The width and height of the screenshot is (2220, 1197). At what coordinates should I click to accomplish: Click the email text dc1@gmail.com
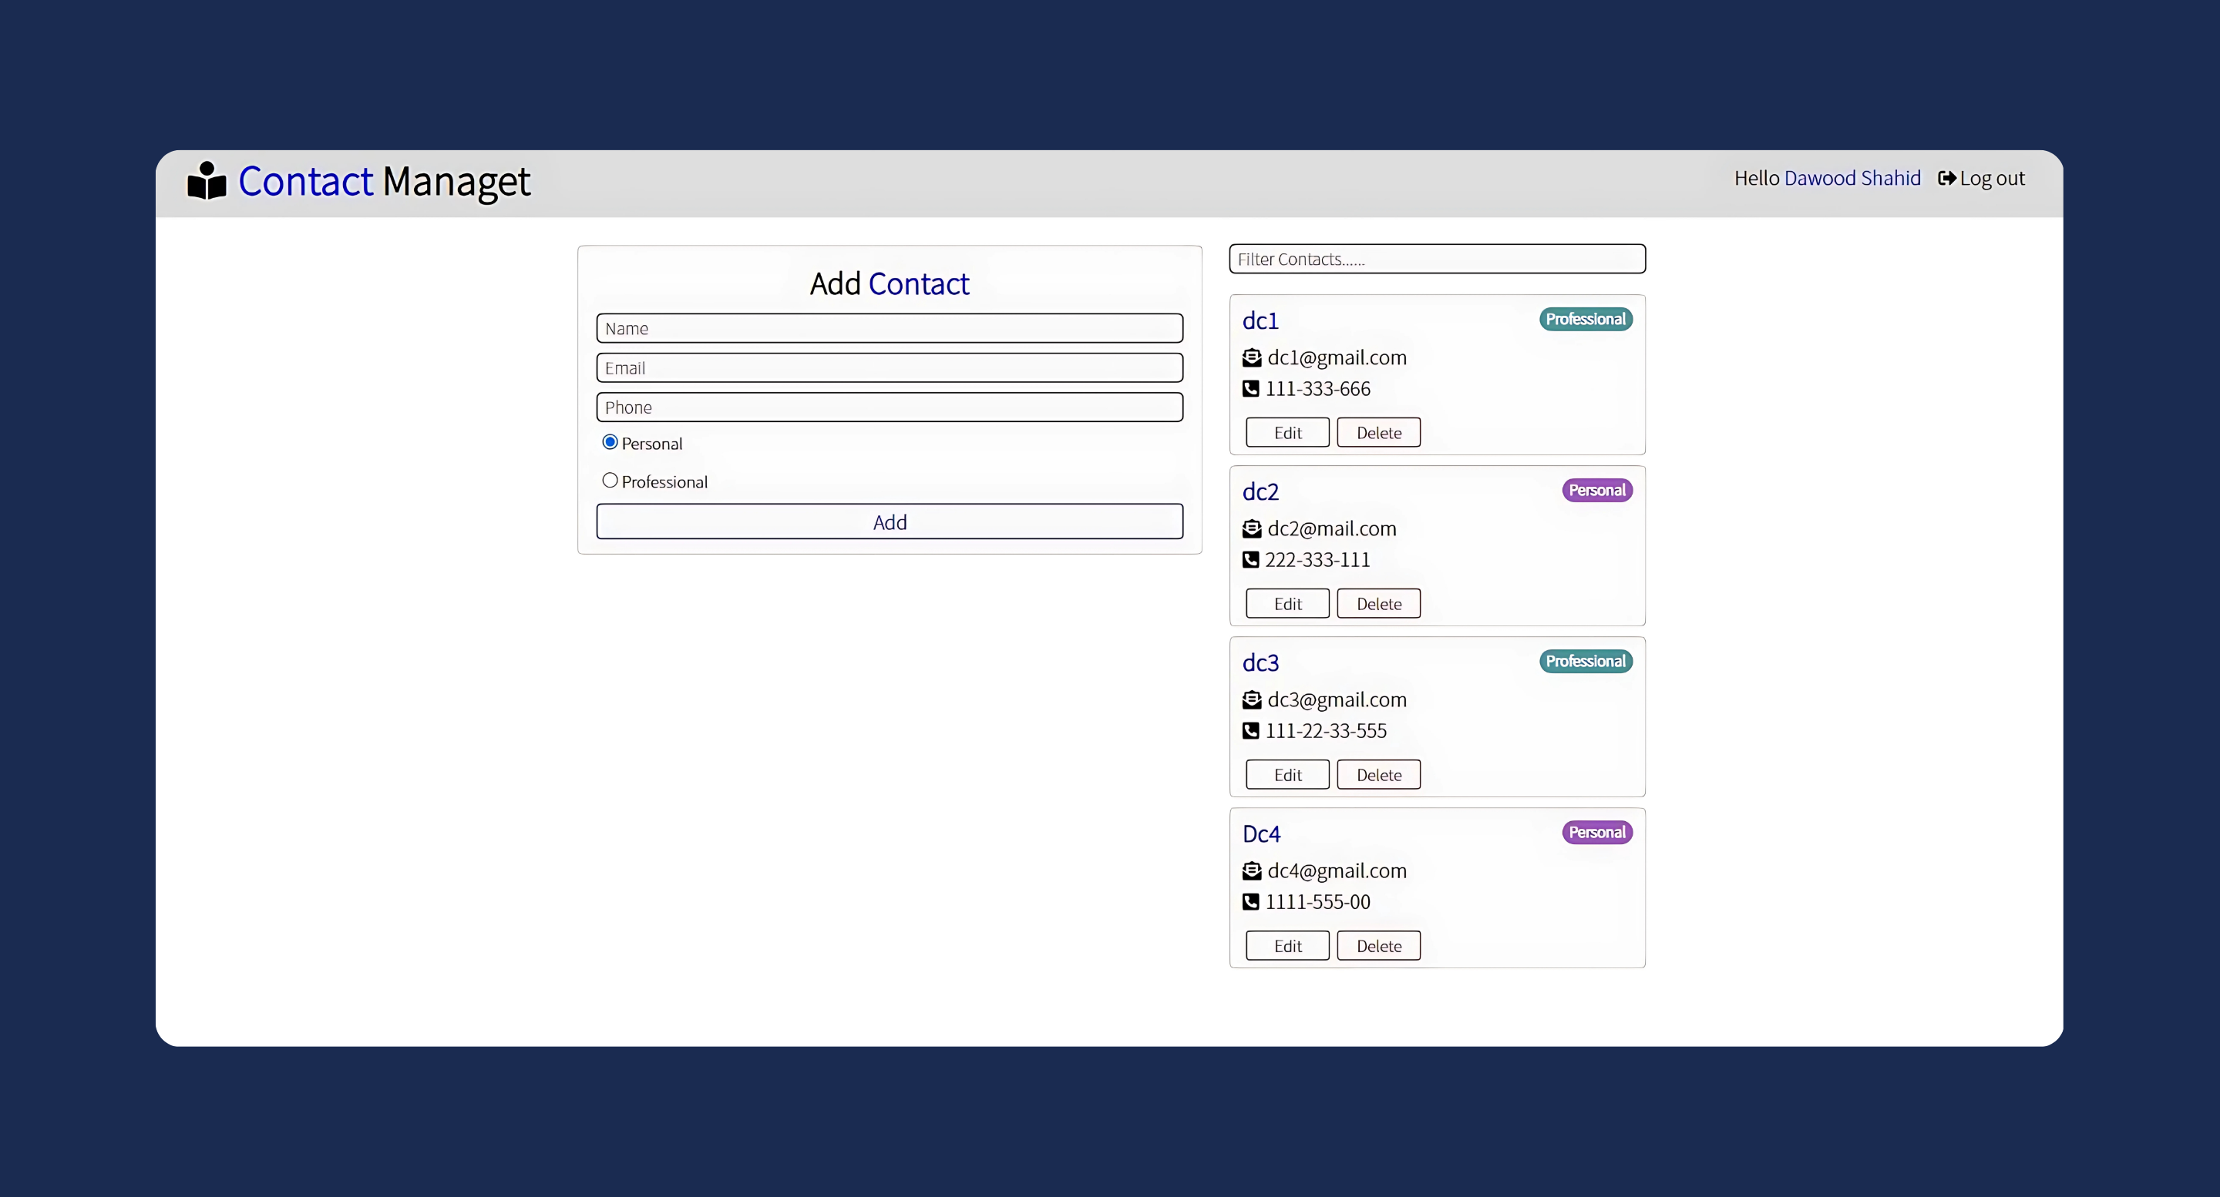point(1337,358)
